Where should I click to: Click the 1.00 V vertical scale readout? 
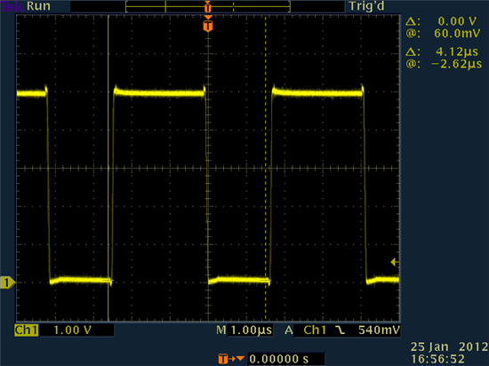pos(73,330)
